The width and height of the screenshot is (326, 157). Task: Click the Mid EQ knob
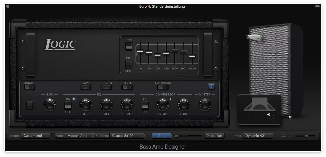point(106,105)
